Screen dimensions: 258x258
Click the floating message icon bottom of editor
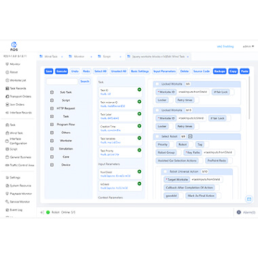249,199
